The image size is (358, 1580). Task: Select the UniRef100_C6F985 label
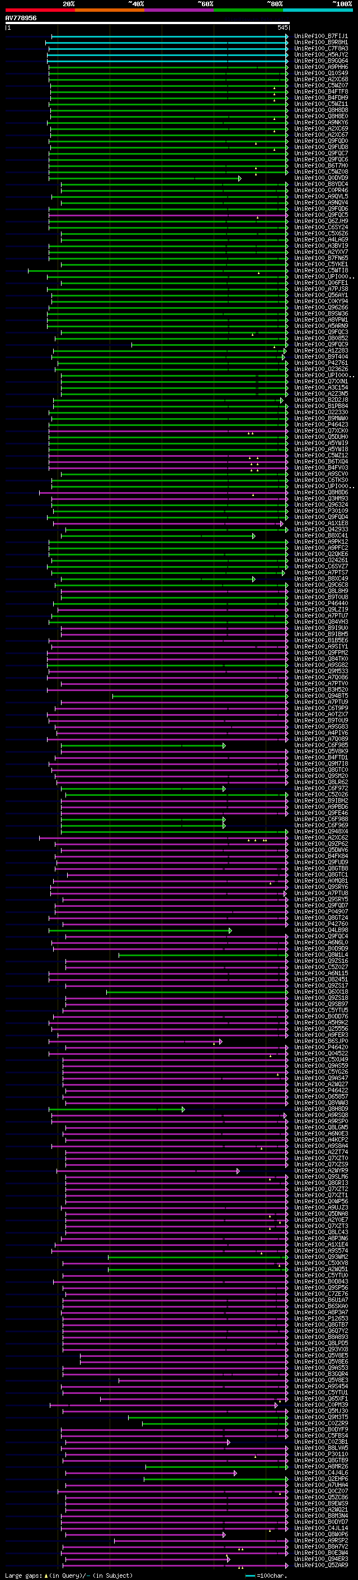pyautogui.click(x=321, y=745)
